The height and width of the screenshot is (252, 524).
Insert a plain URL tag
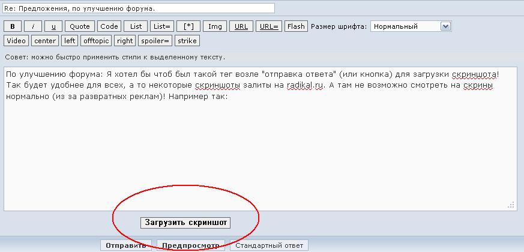tap(241, 26)
